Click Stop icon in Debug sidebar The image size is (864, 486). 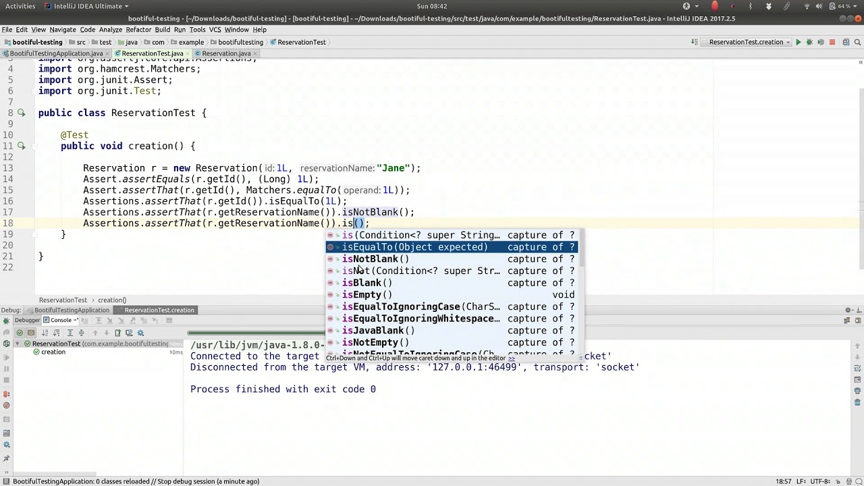(7, 381)
